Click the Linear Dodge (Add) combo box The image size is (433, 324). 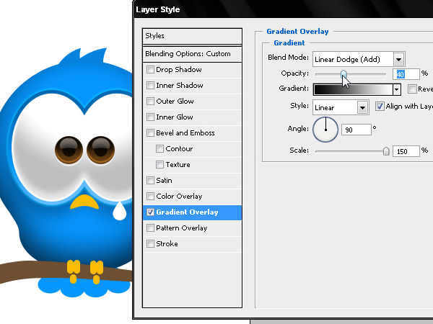(x=359, y=59)
